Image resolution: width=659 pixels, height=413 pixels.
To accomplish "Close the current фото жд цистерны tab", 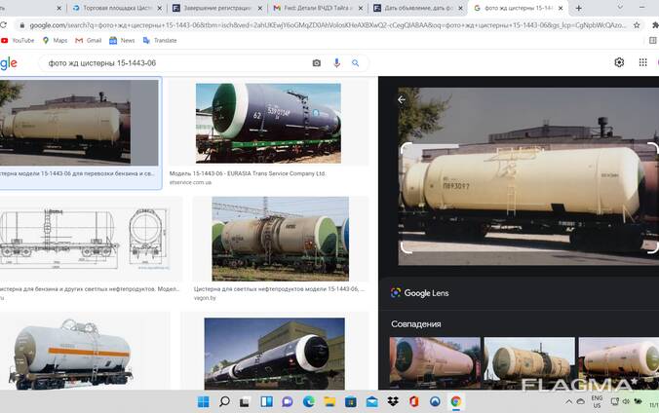I will [561, 8].
